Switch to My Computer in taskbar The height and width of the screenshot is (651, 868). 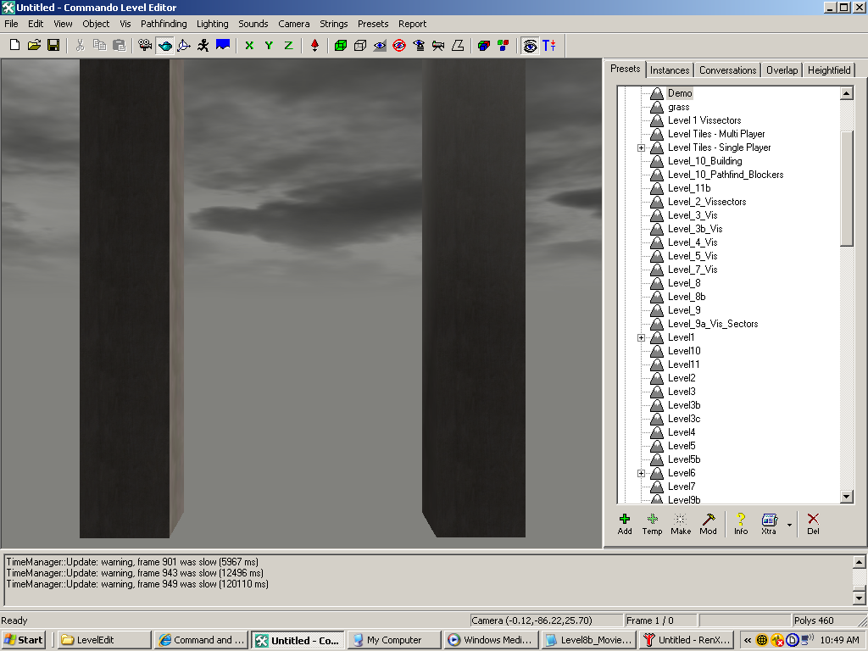click(393, 640)
